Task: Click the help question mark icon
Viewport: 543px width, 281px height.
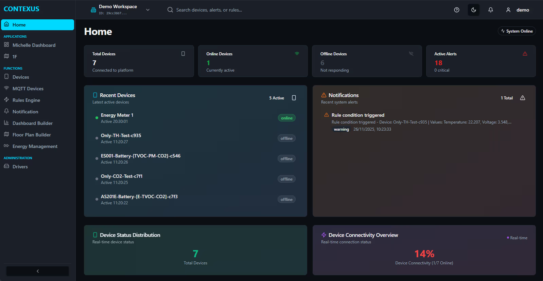Action: [456, 10]
